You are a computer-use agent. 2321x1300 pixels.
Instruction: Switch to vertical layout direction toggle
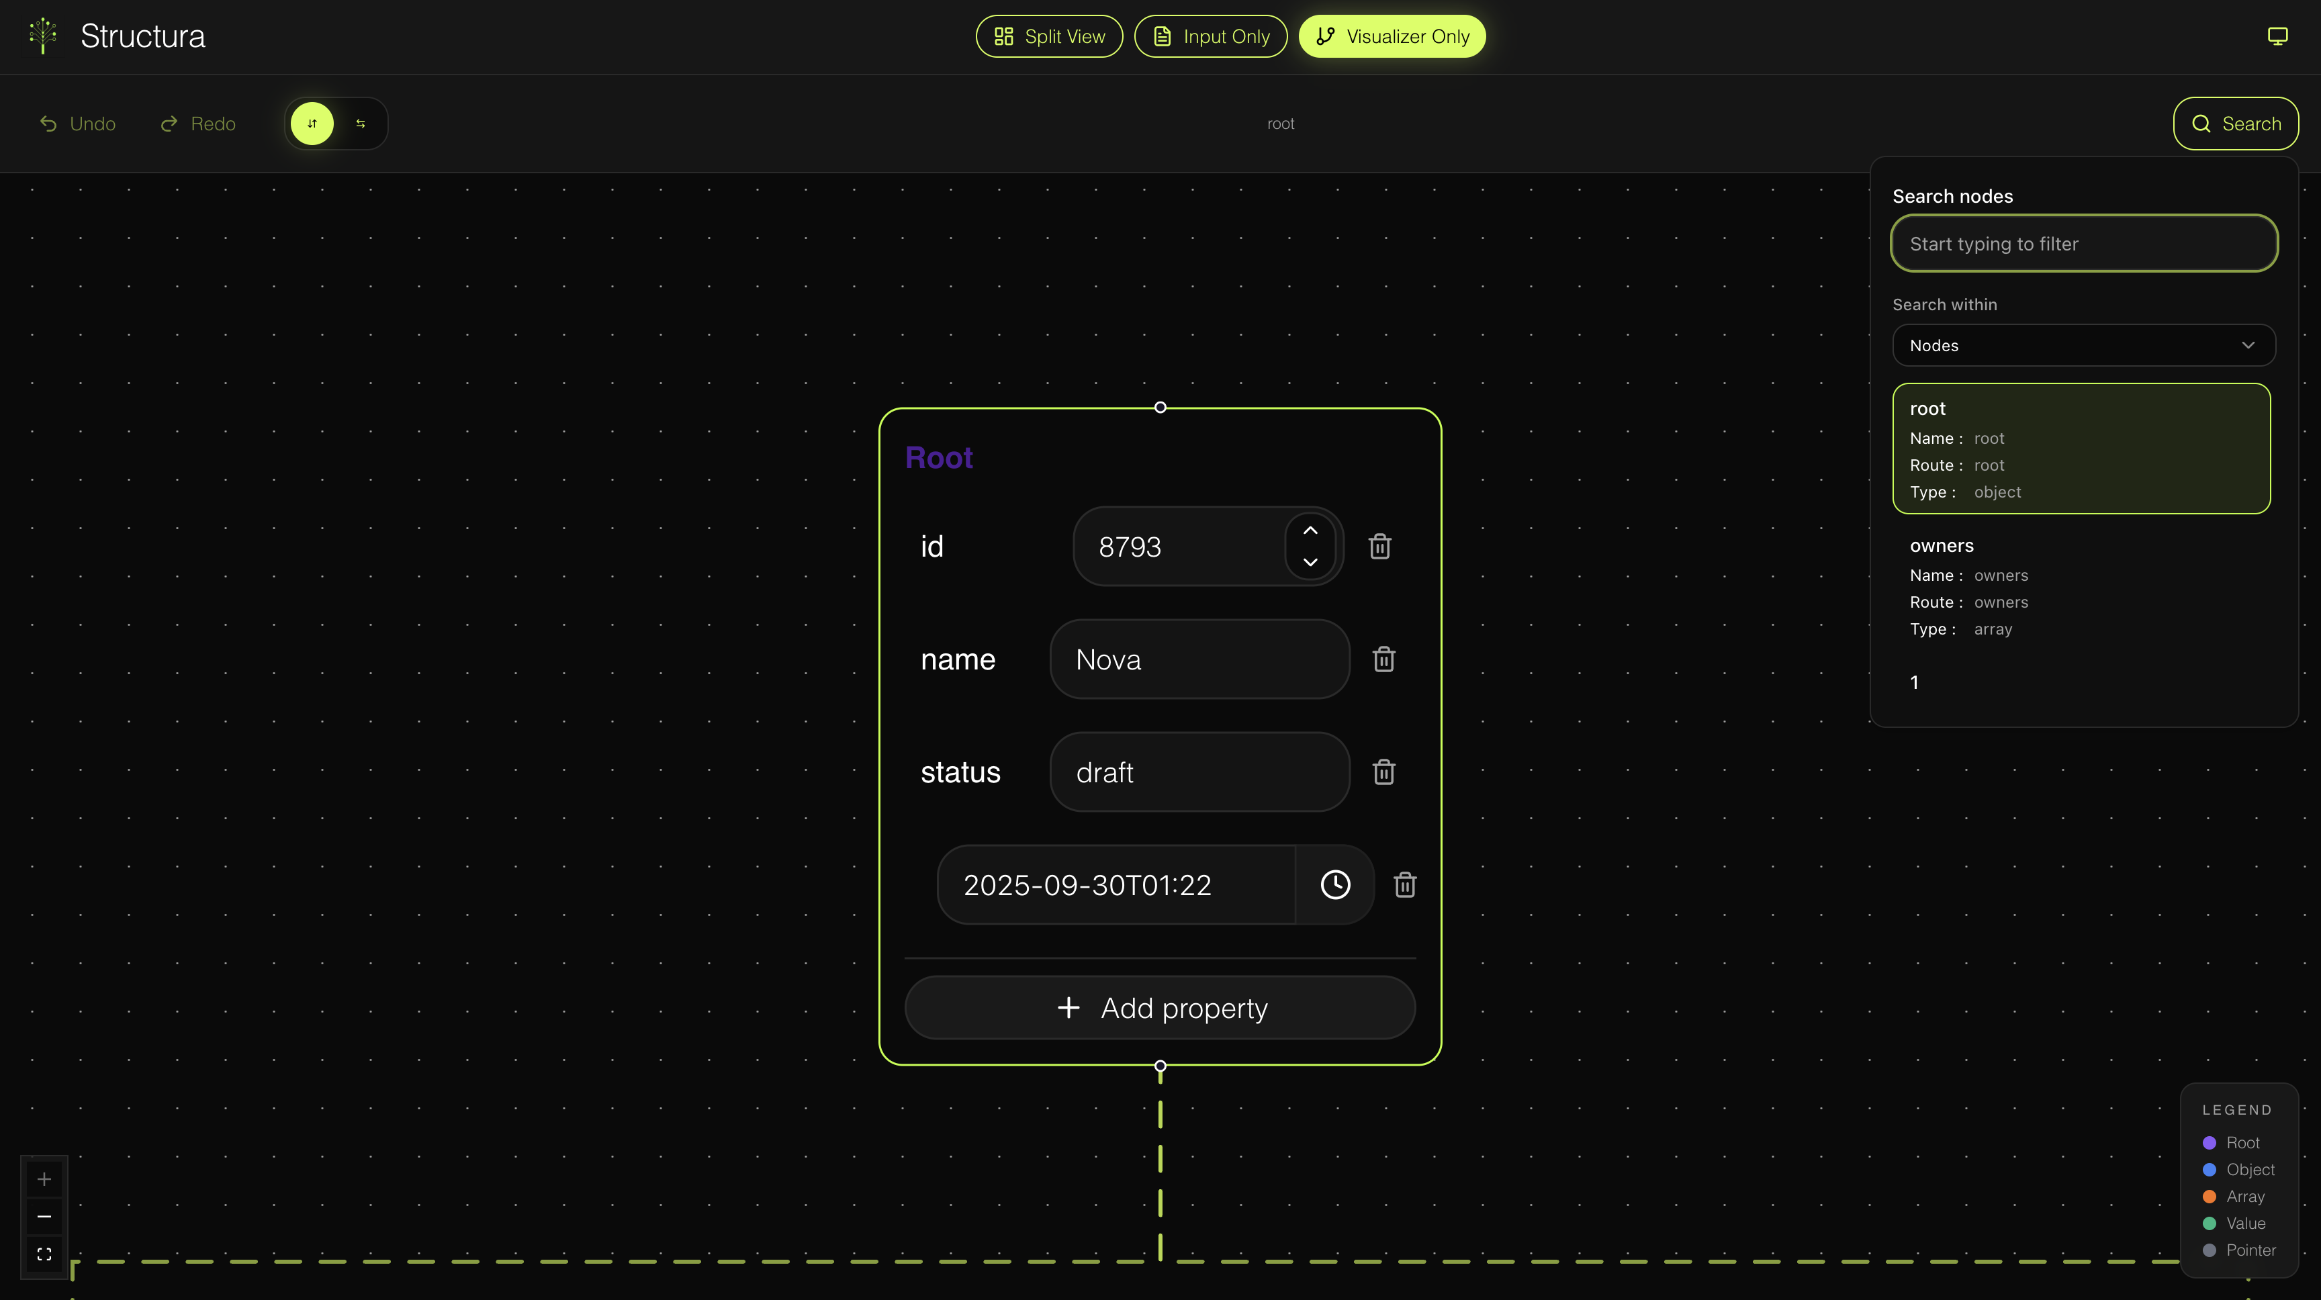pos(312,124)
